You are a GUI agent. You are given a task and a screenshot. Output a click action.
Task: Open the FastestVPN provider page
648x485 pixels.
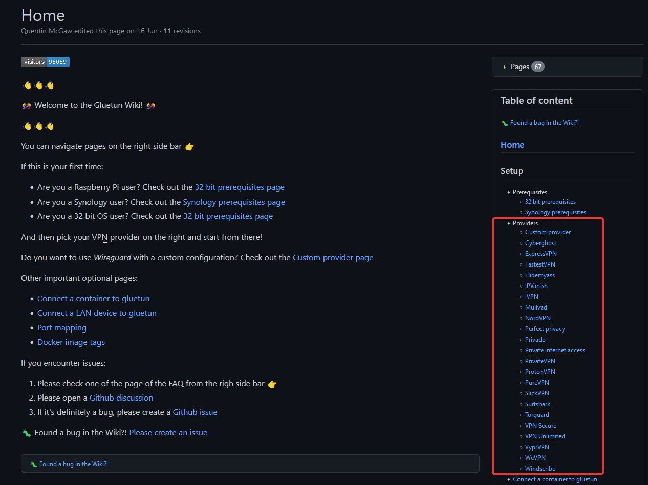pos(540,264)
